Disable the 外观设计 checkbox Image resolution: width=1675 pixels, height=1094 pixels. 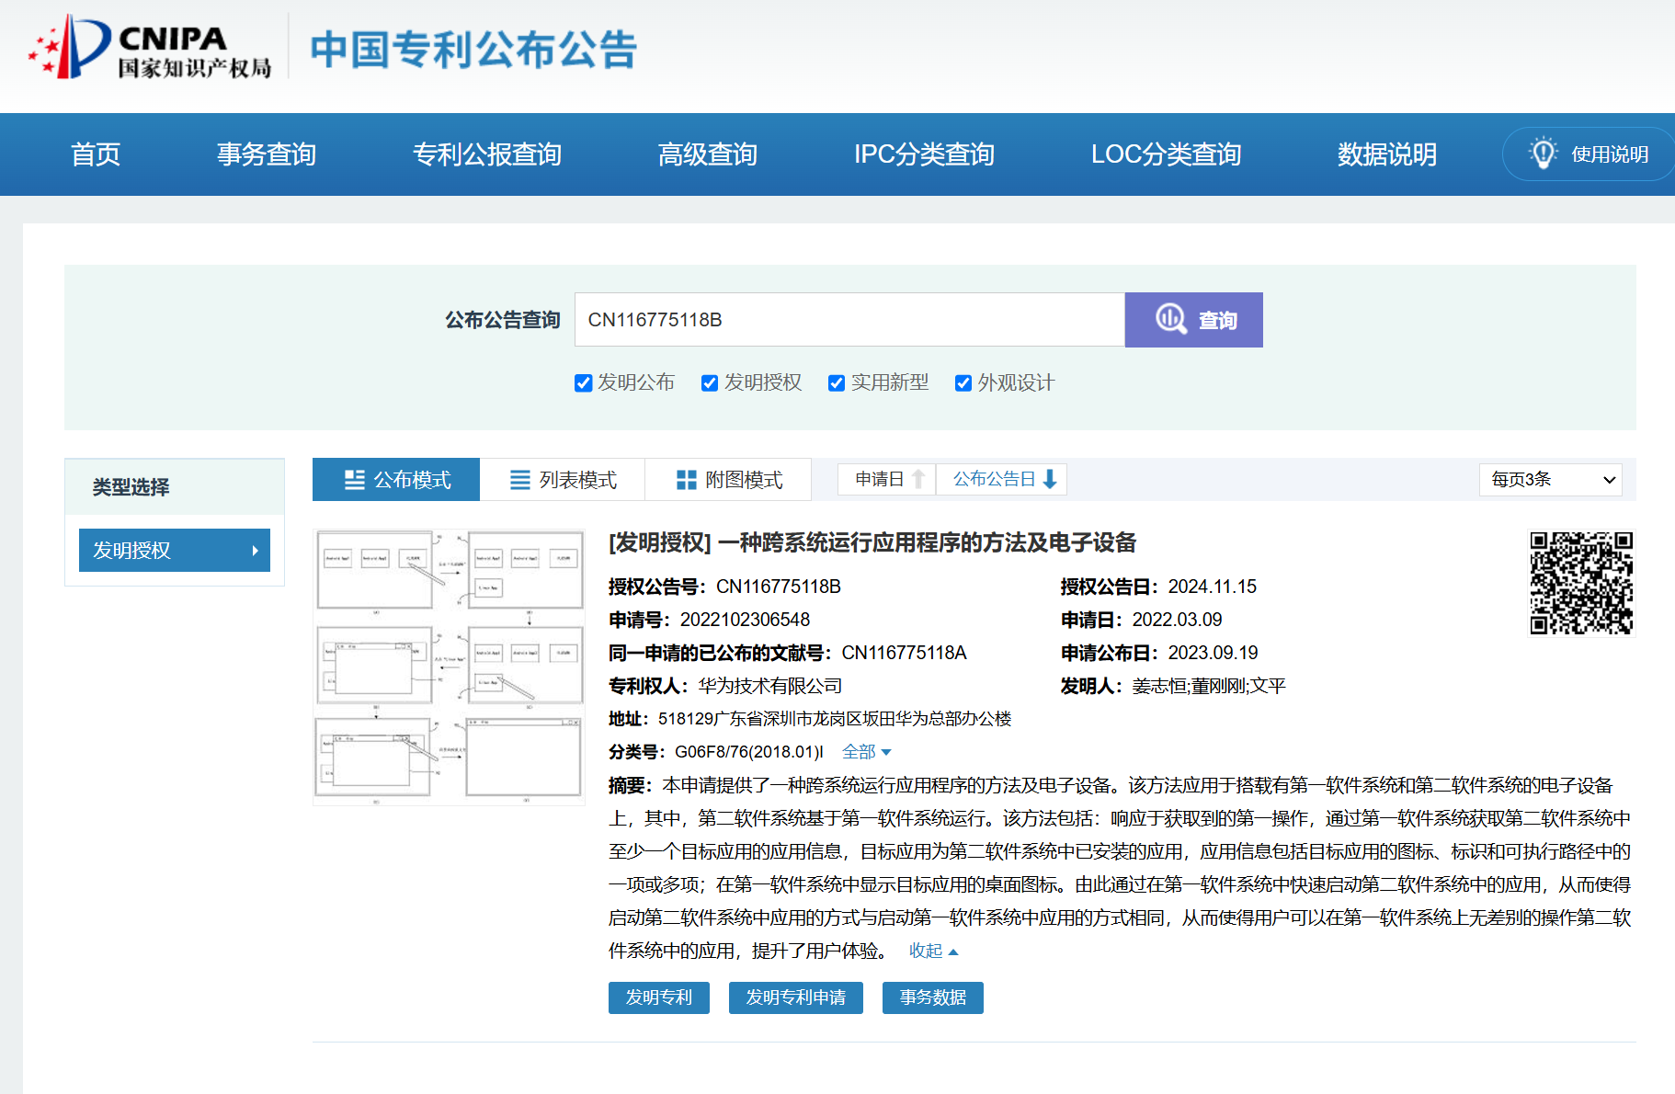click(x=963, y=383)
